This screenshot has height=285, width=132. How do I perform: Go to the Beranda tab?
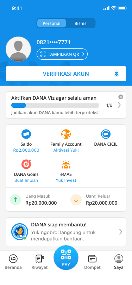coord(13,262)
